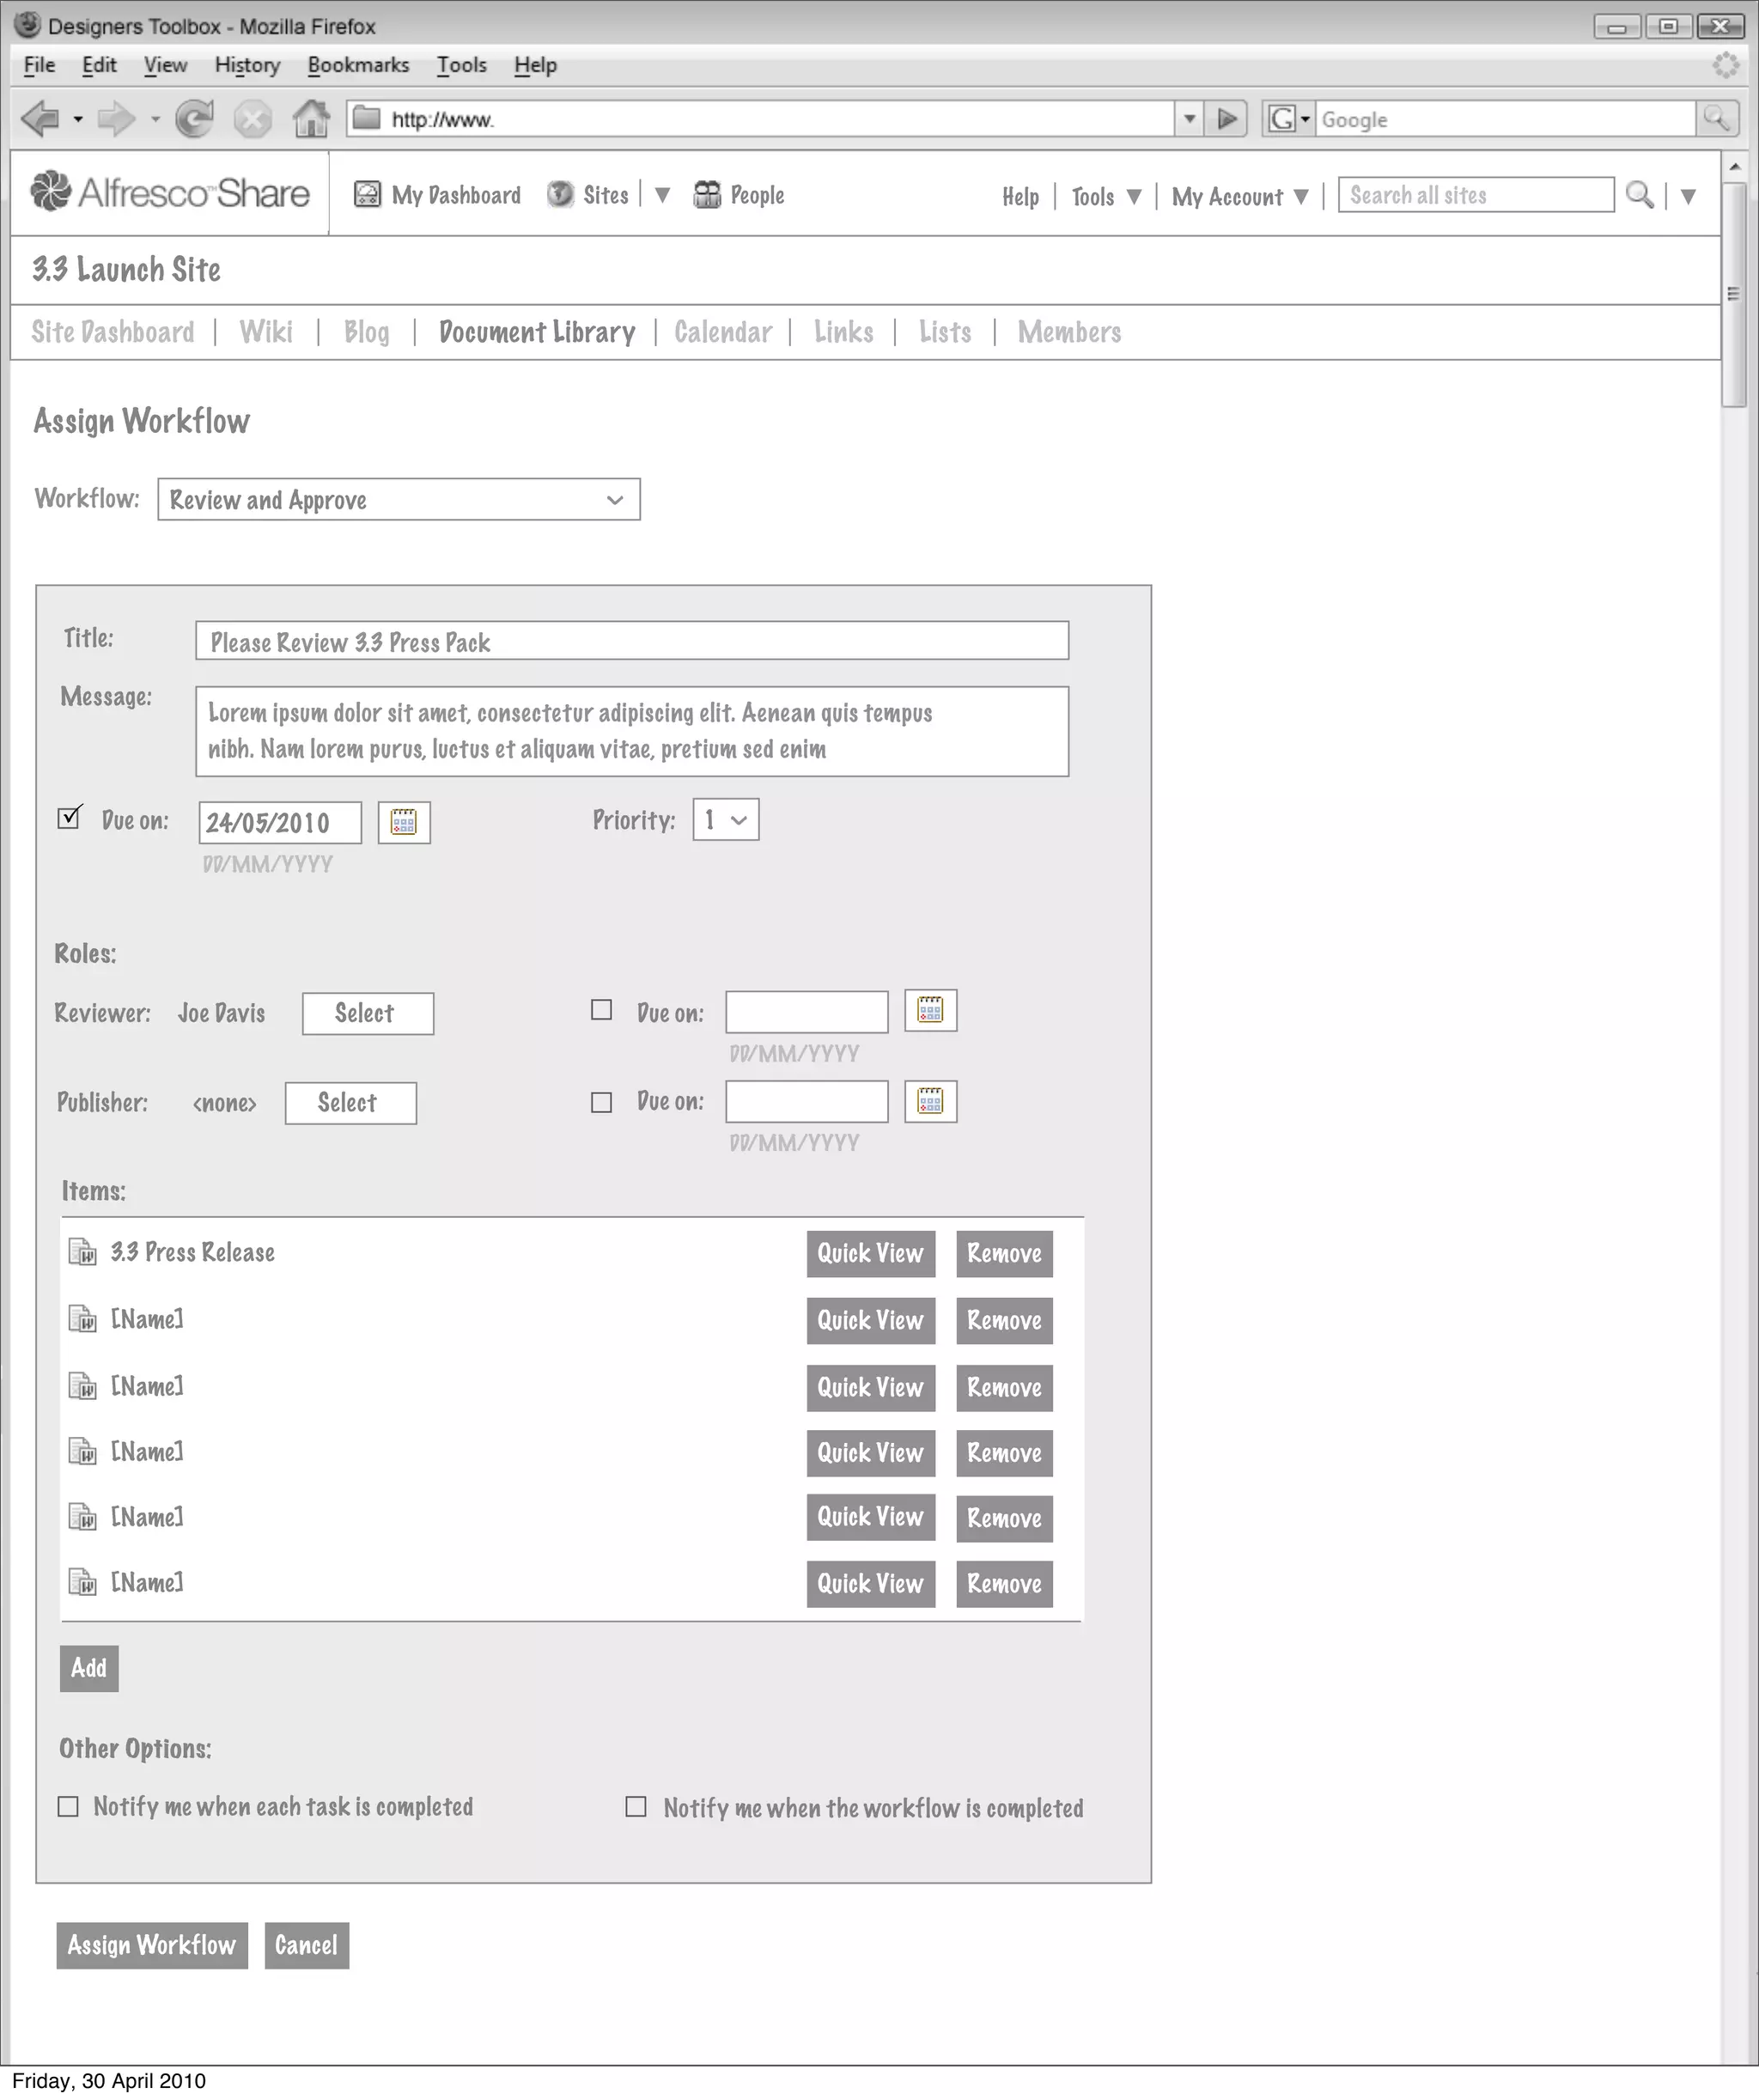This screenshot has width=1759, height=2100.
Task: Open the Publisher due date calendar picker
Action: tap(930, 1102)
